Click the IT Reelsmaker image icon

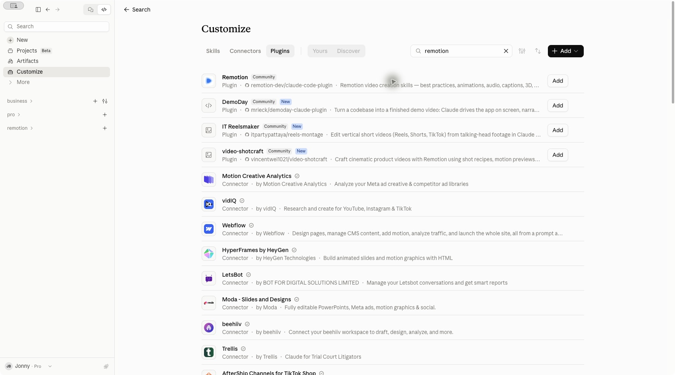pyautogui.click(x=209, y=130)
